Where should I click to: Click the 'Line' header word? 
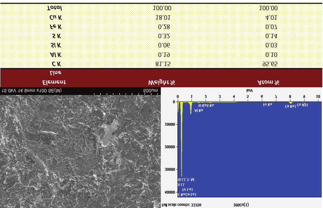56,73
